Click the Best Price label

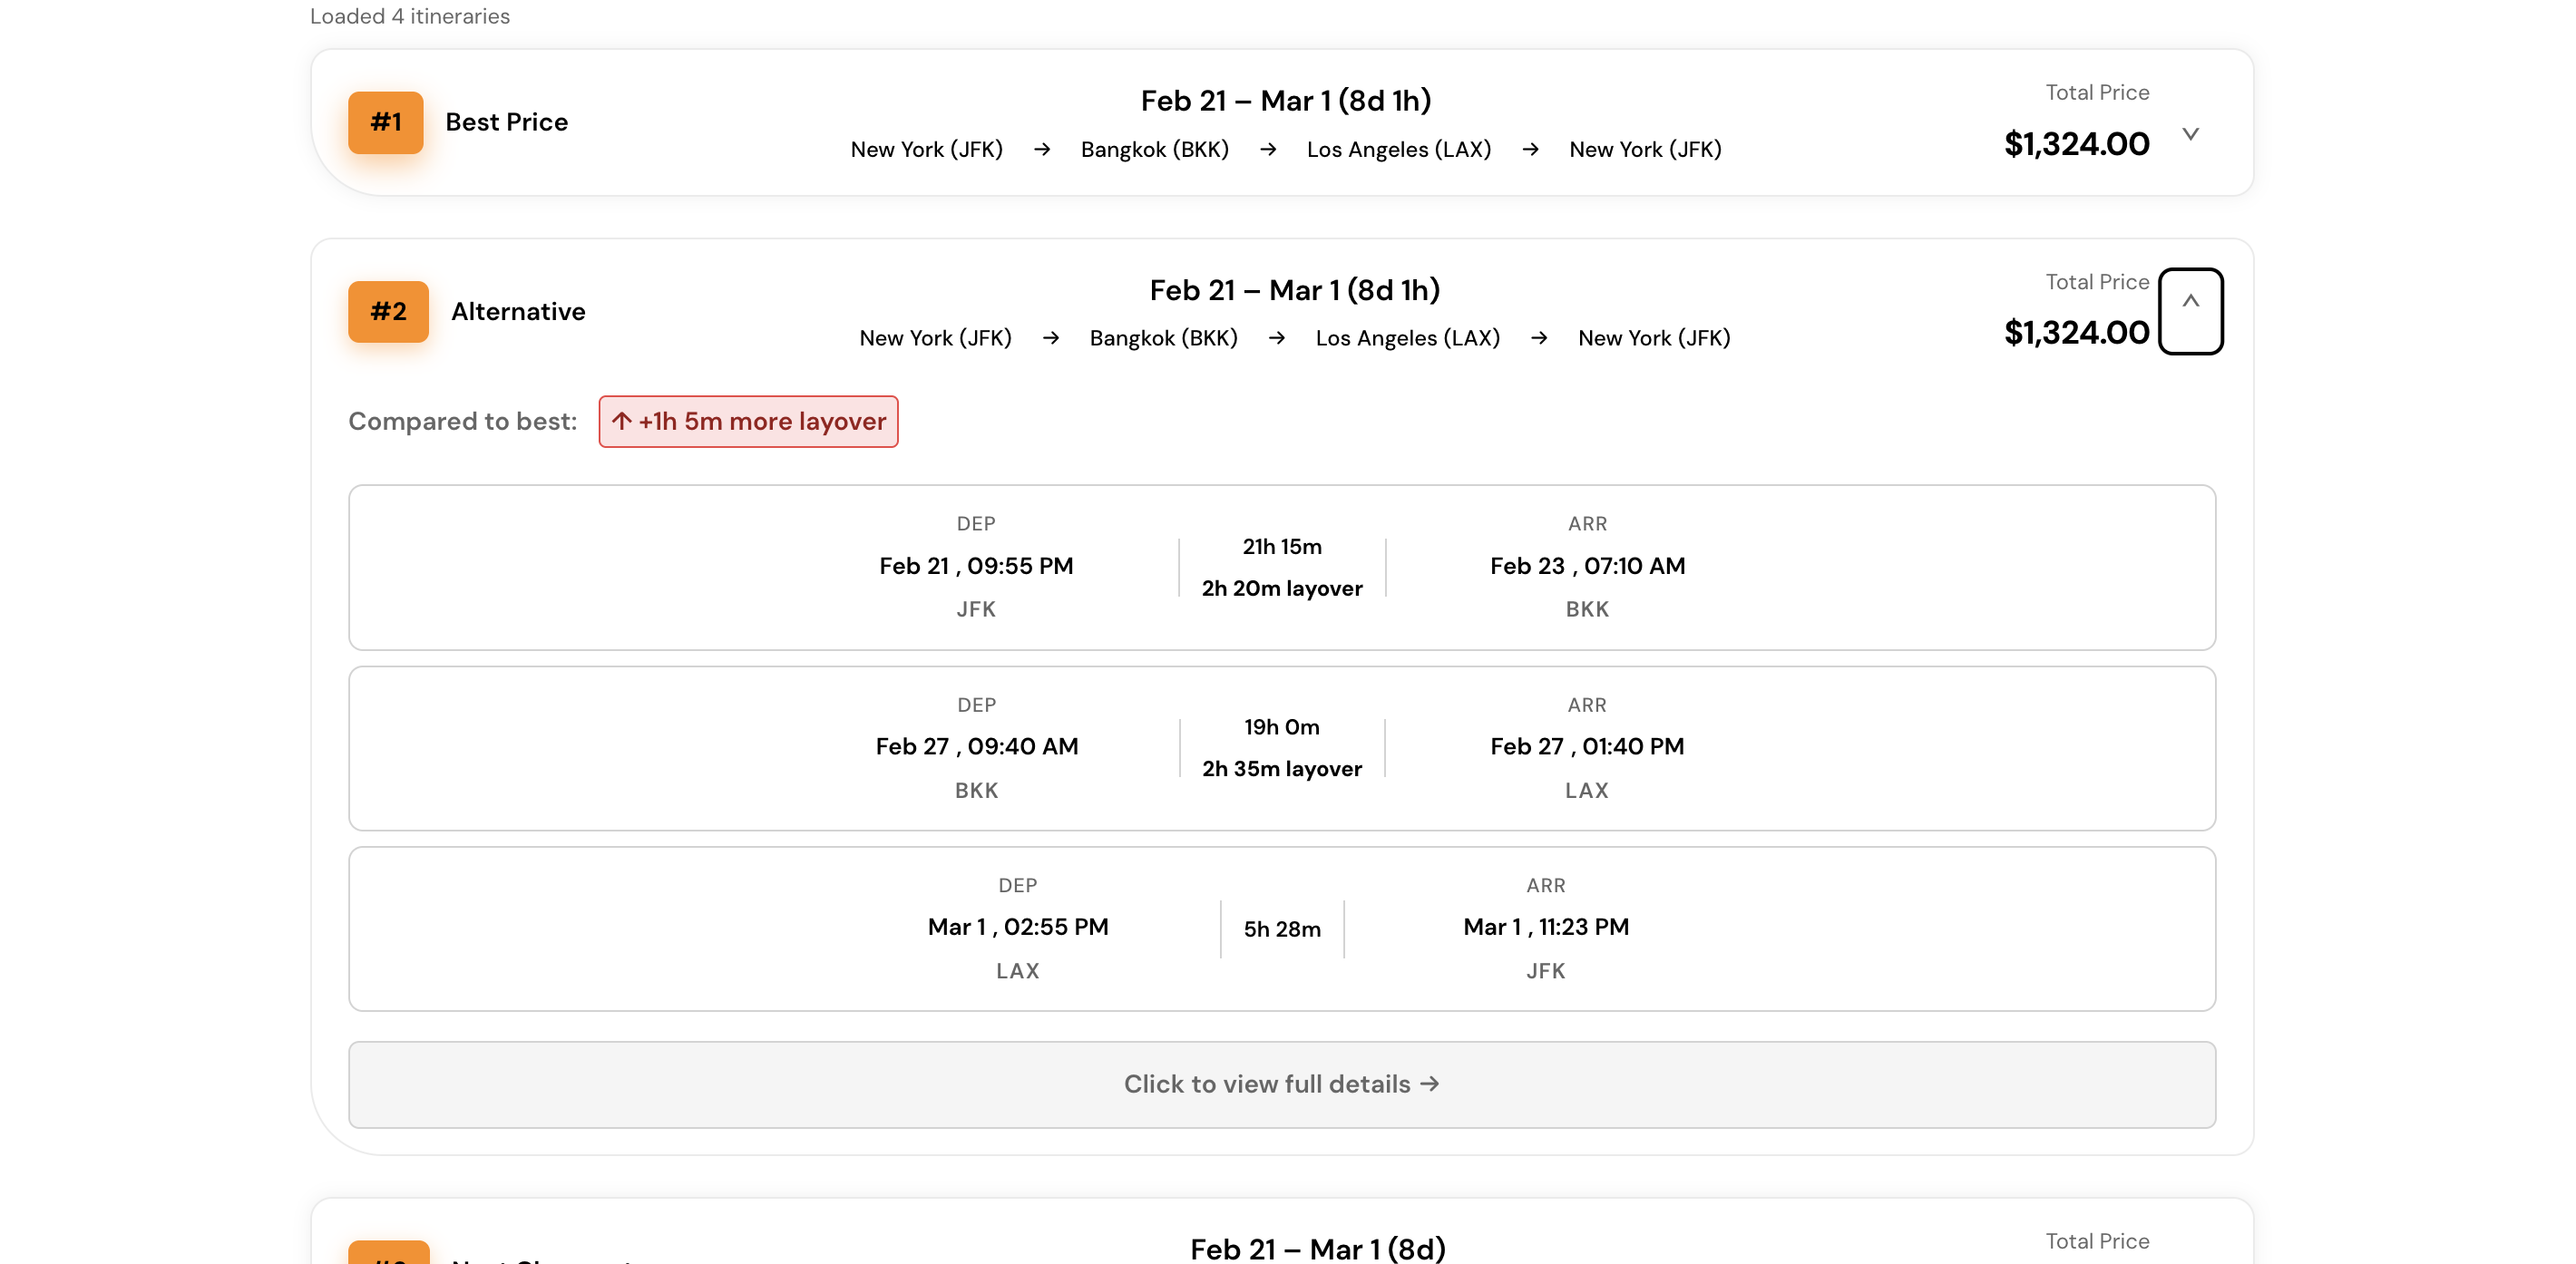click(x=505, y=122)
